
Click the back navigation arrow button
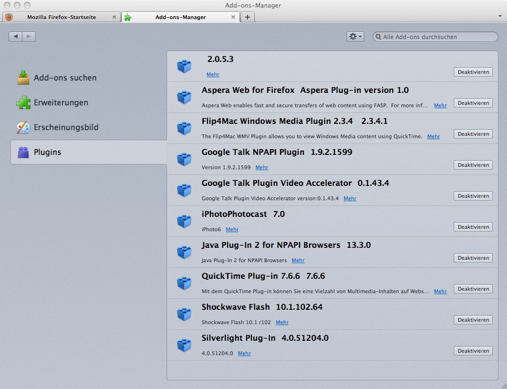[15, 36]
